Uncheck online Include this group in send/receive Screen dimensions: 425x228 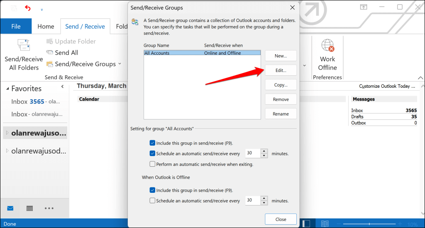[x=152, y=143]
